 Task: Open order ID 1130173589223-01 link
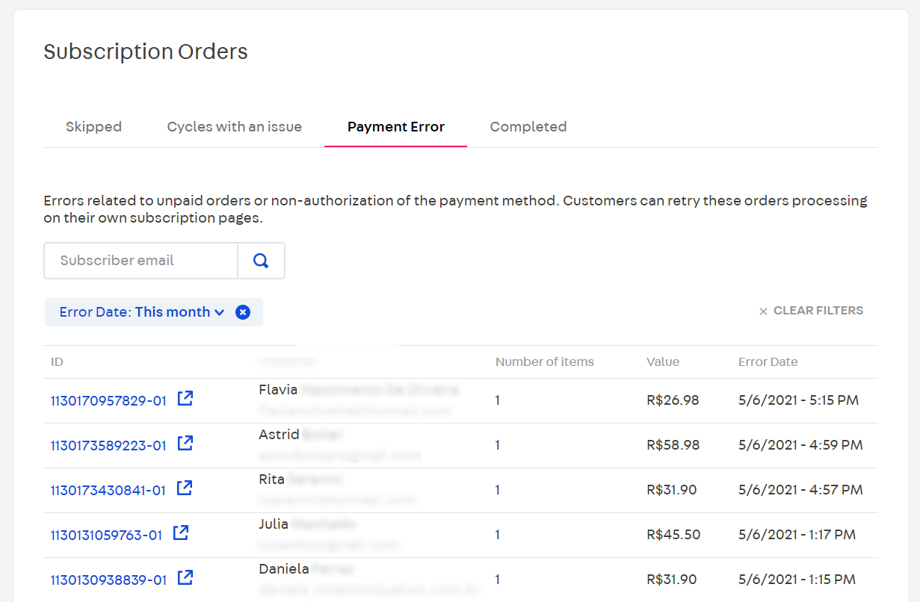pyautogui.click(x=108, y=446)
